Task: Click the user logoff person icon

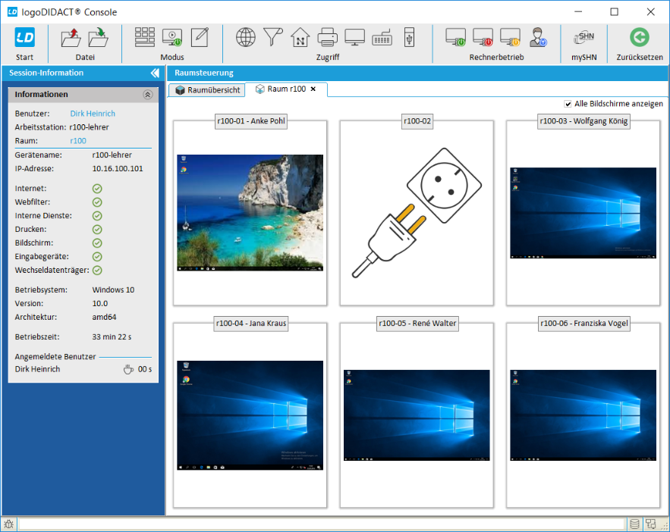Action: coord(538,37)
